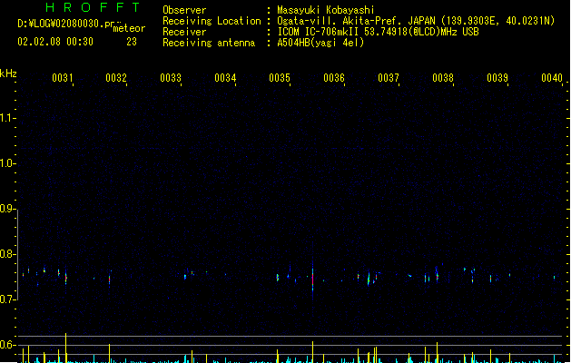Screen dimensions: 571x363
Task: Click the date stamp 02.02.08 00:30
Action: pos(55,42)
